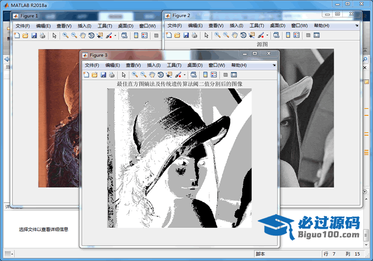This screenshot has width=373, height=261.
Task: Click the 行 7 status bar entry
Action: [x=330, y=254]
